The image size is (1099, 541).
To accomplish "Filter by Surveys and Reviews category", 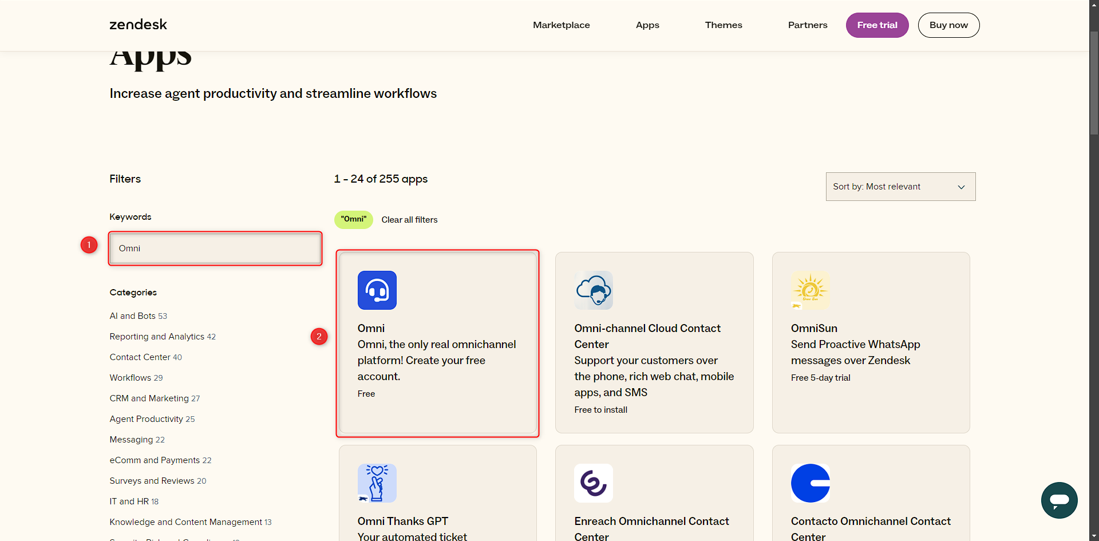I will point(158,481).
